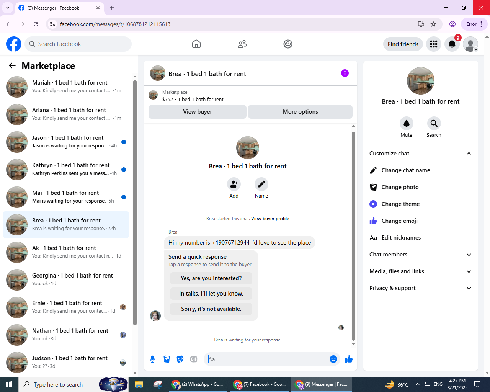Go back from Marketplace with the arrow
The width and height of the screenshot is (490, 392).
(x=12, y=65)
